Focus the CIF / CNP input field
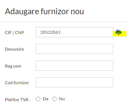 tap(75, 32)
